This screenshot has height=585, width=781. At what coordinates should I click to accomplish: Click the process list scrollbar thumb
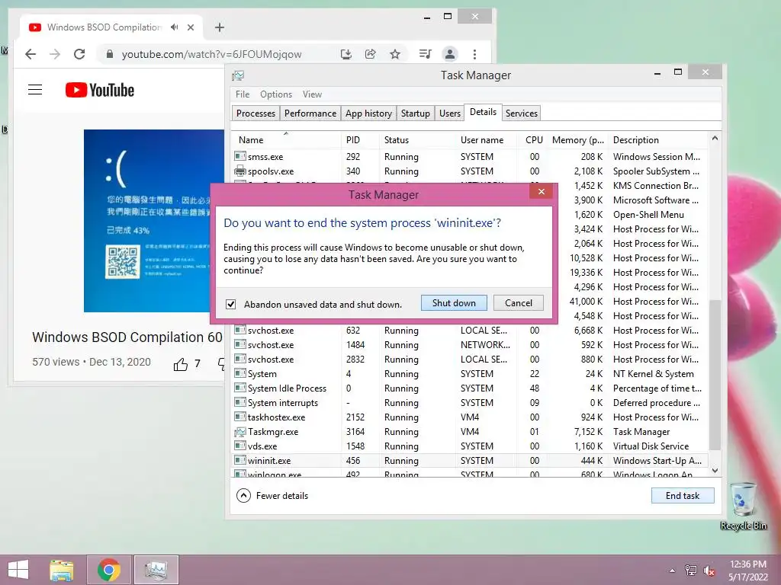pyautogui.click(x=715, y=375)
